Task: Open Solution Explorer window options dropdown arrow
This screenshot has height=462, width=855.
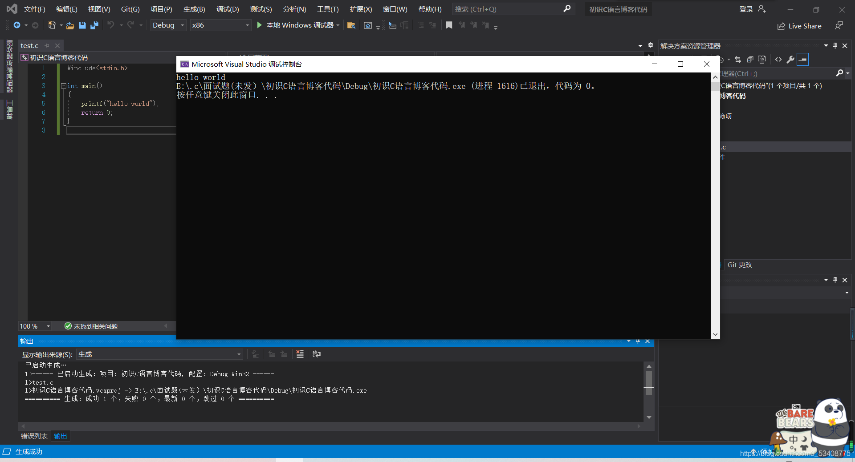Action: coord(826,46)
